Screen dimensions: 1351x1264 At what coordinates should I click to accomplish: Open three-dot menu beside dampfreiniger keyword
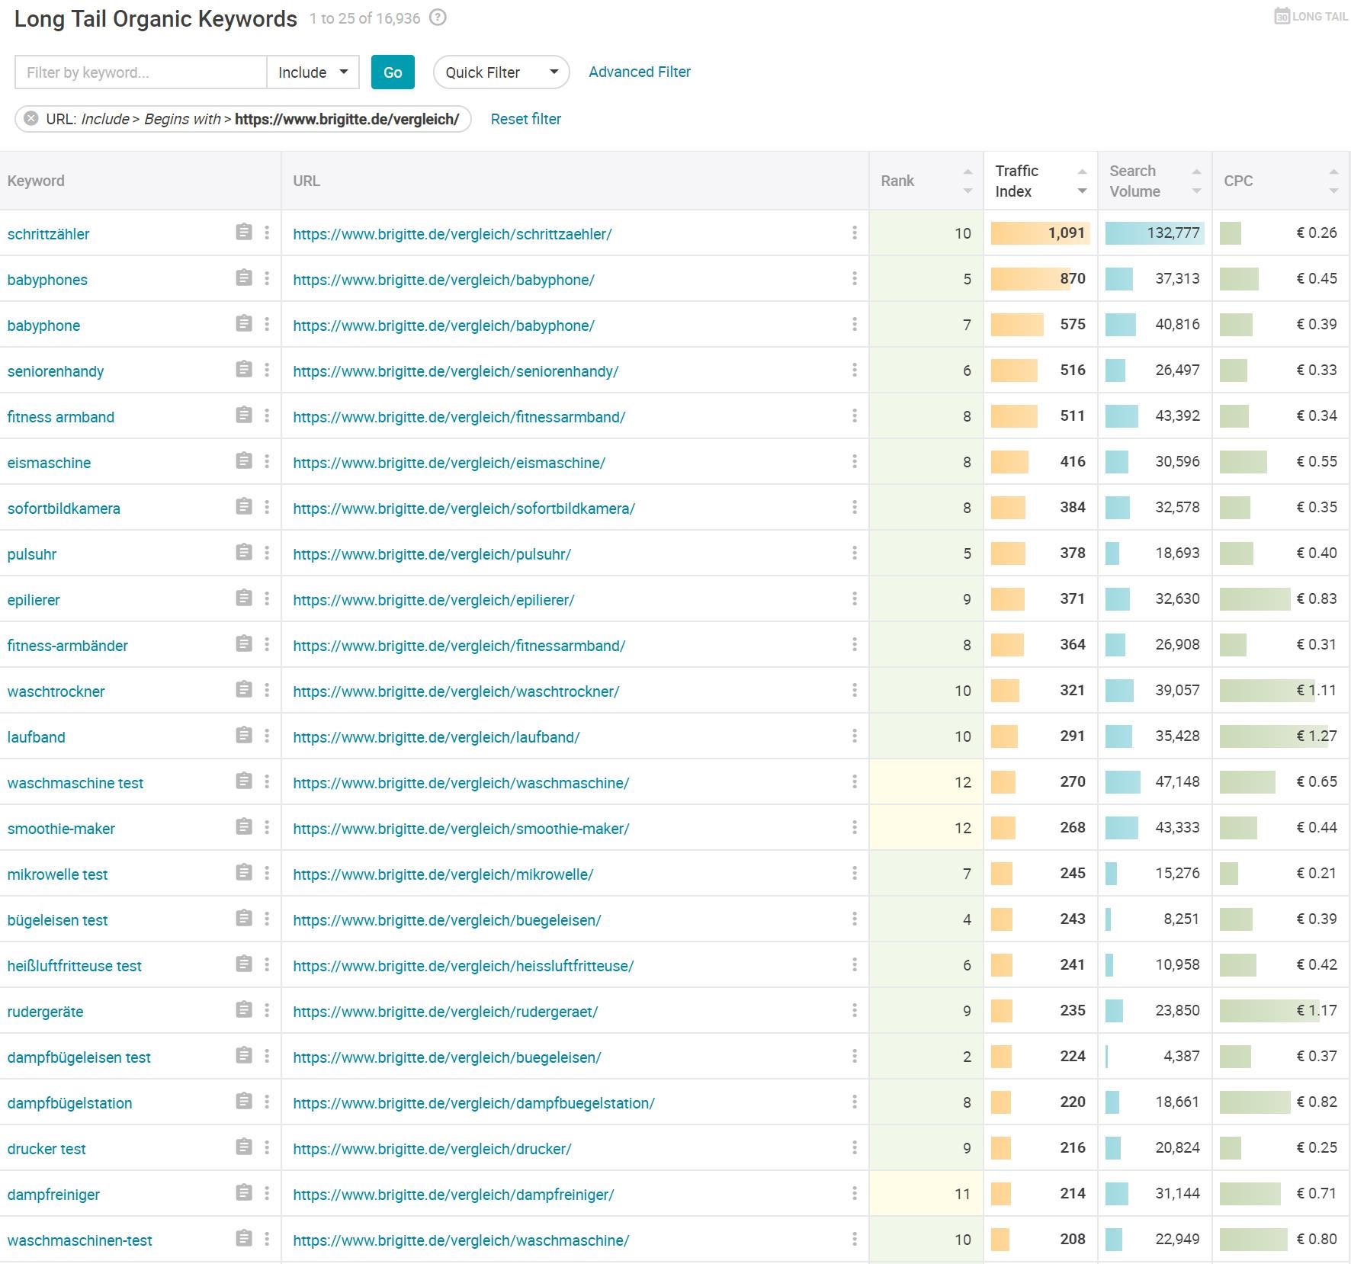pos(267,1193)
